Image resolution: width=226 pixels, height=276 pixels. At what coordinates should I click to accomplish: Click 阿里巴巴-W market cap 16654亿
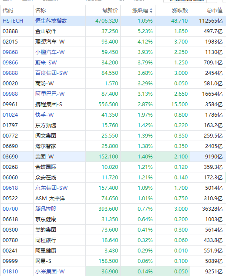[x=212, y=94]
